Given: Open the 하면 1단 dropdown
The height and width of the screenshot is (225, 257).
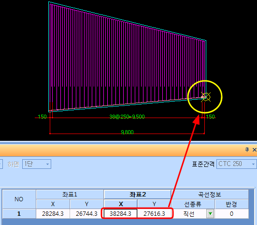Looking at the screenshot, I should click(37, 164).
